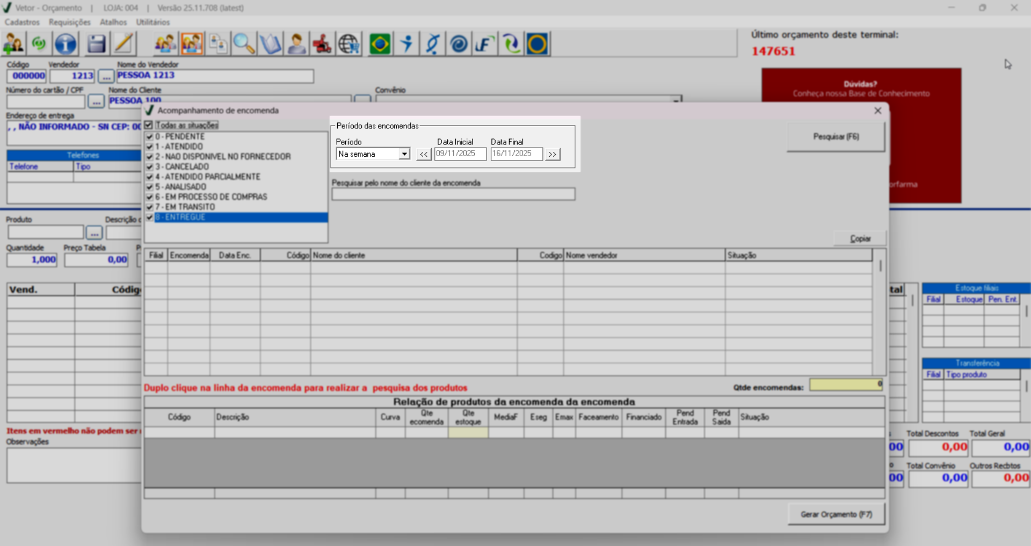Click the magnifying glass search icon
The image size is (1031, 546).
coord(244,44)
